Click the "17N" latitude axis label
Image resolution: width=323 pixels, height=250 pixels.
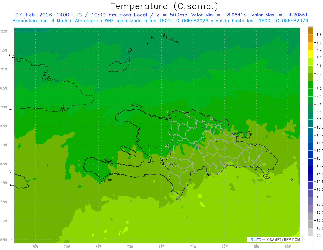point(4,221)
